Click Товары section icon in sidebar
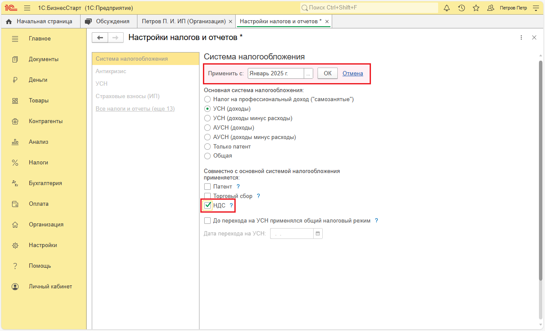The image size is (545, 331). 15,101
